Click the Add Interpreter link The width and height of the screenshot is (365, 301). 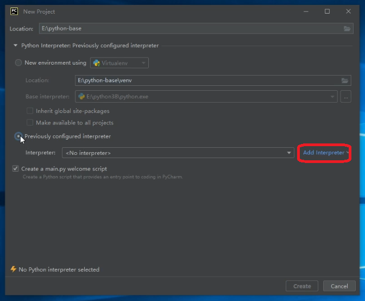pos(324,153)
